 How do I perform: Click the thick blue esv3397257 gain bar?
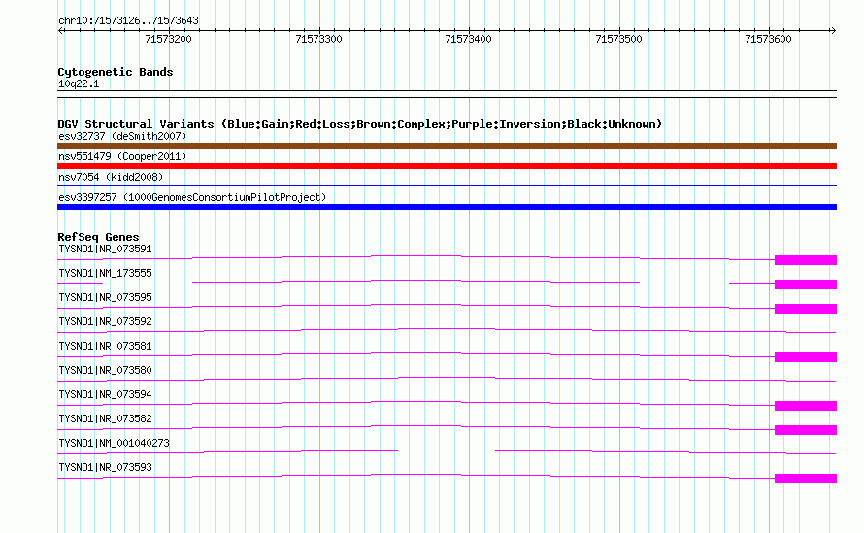coord(447,207)
